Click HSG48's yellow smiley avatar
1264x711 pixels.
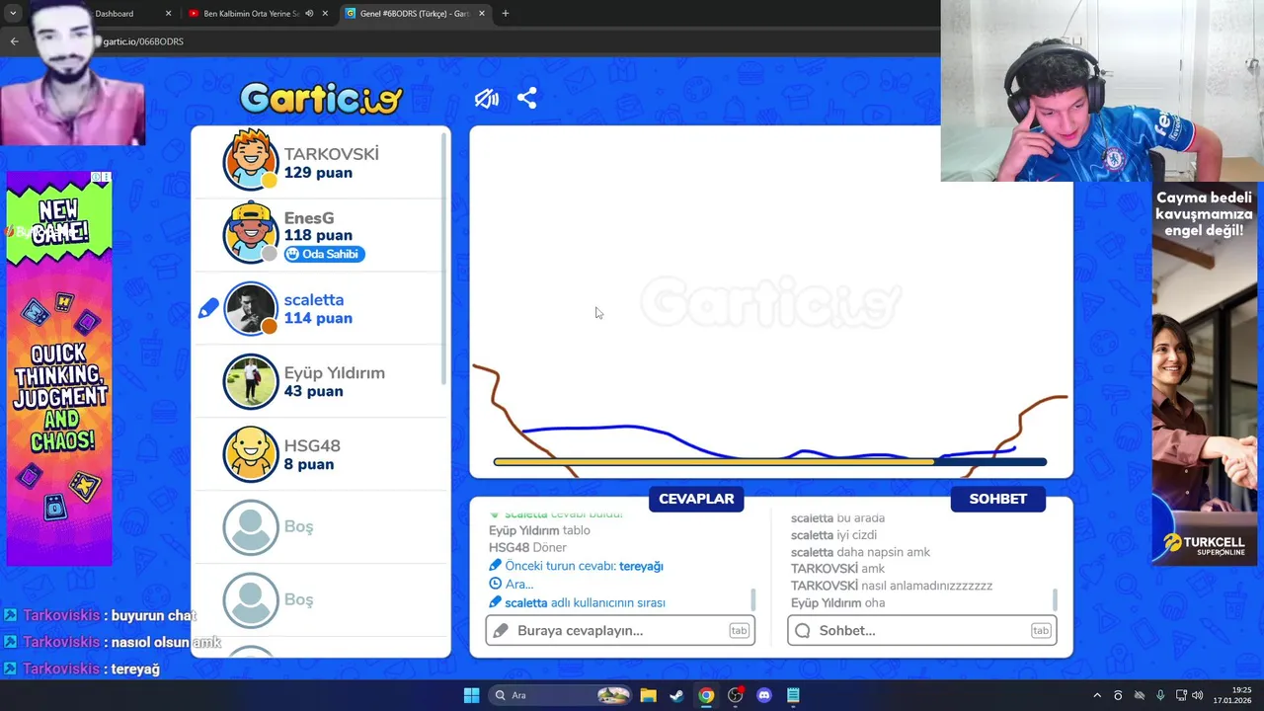pyautogui.click(x=251, y=454)
